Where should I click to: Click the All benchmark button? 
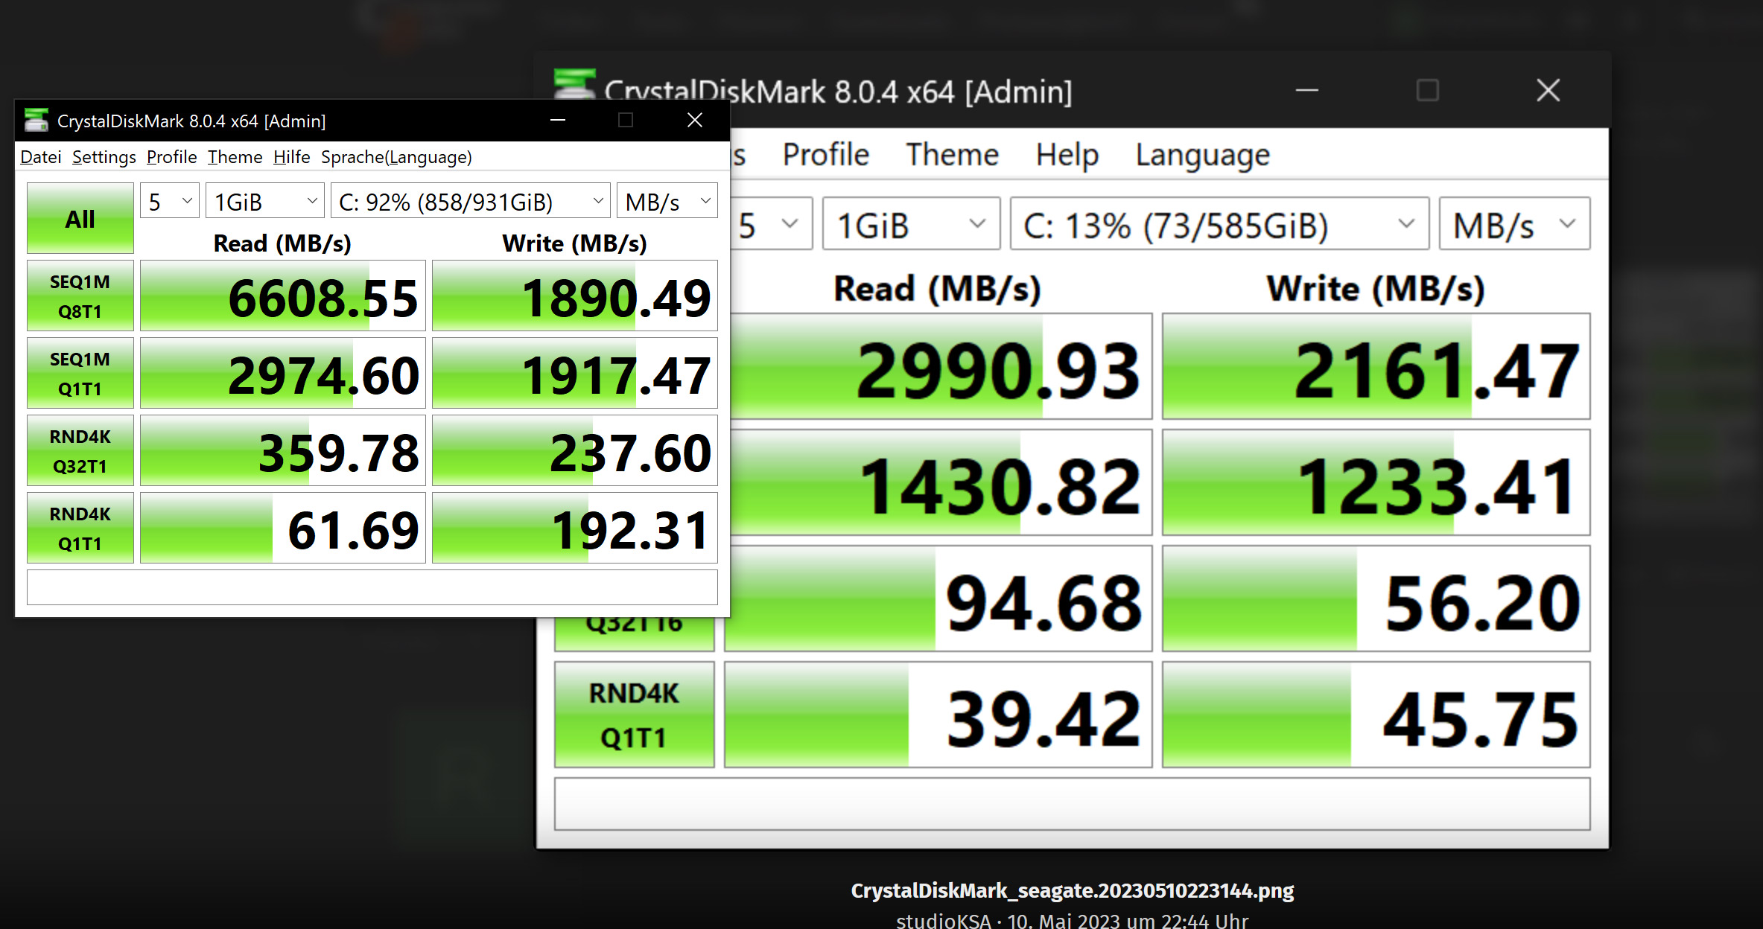80,219
